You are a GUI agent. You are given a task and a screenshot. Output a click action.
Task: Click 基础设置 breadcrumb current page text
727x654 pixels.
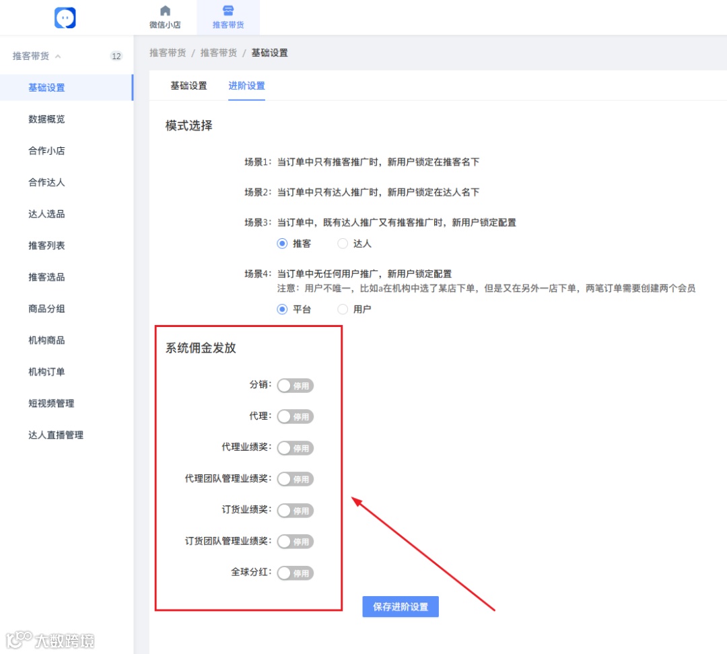[269, 53]
